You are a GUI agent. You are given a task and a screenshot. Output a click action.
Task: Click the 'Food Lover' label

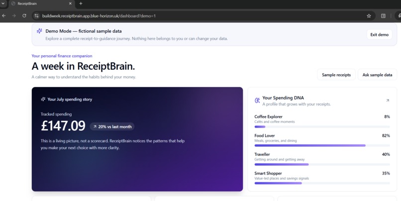click(x=265, y=135)
